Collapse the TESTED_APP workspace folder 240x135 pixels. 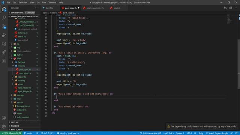tap(24, 16)
